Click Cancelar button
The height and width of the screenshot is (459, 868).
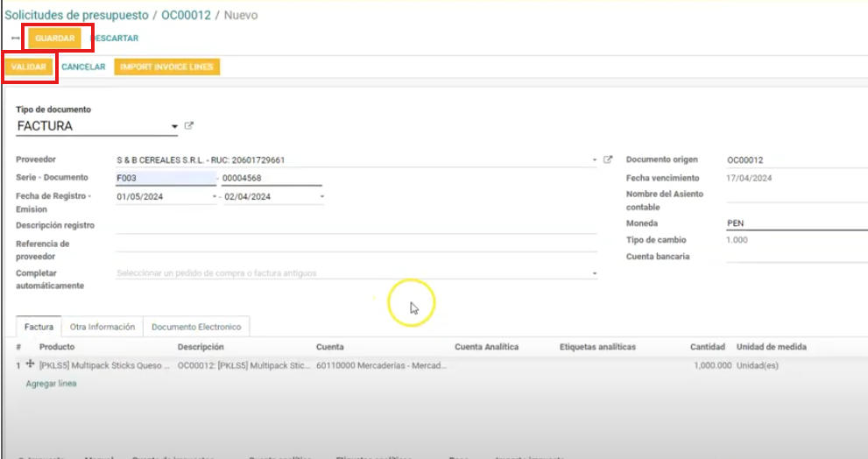click(83, 67)
